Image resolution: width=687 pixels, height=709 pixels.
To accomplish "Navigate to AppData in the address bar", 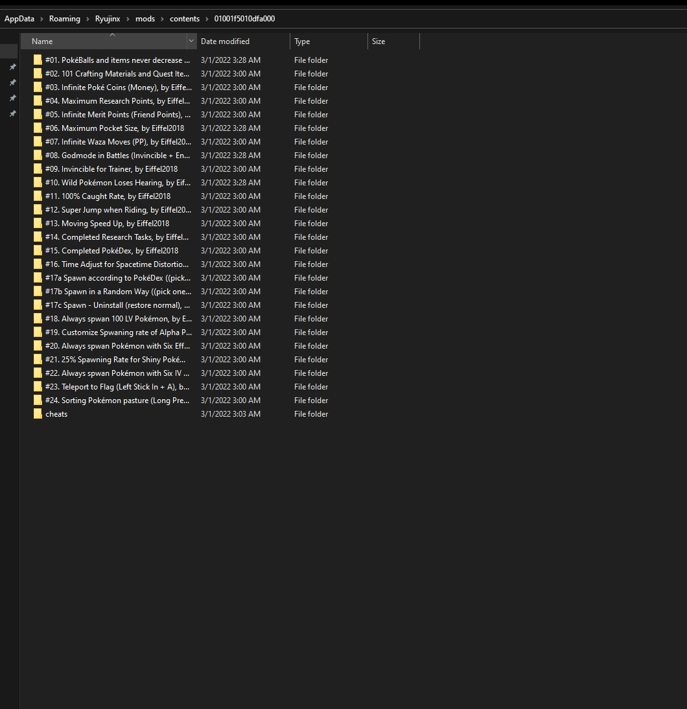I will pyautogui.click(x=19, y=19).
